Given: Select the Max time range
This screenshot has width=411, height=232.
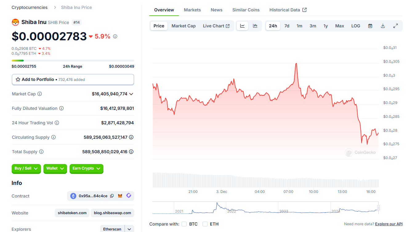Looking at the screenshot, I should click(340, 26).
